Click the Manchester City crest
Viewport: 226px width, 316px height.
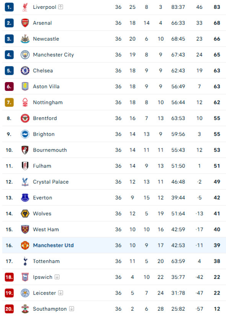point(25,55)
